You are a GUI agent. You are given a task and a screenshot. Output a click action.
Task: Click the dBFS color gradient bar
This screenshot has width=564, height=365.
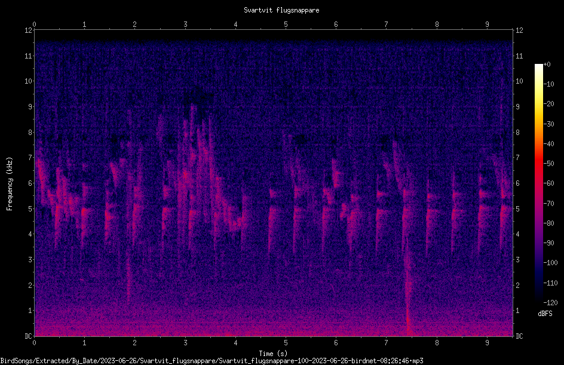tap(538, 183)
